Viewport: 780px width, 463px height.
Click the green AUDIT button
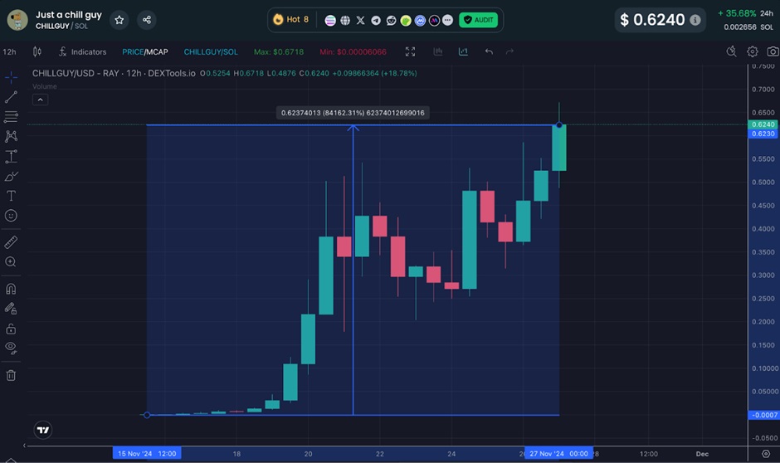[x=479, y=20]
